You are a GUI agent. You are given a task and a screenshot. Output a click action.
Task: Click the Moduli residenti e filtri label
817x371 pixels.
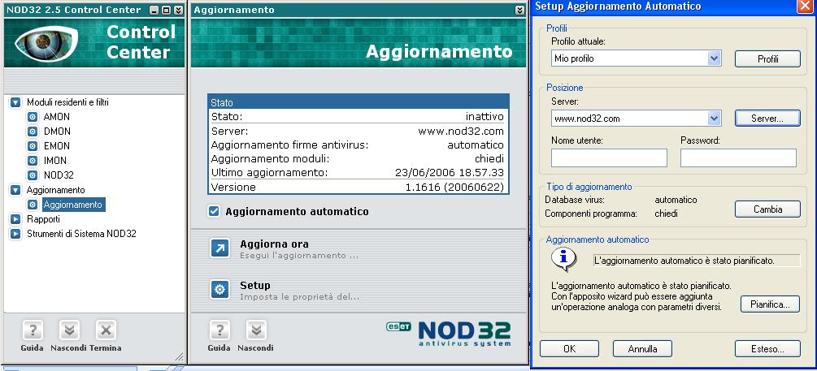pyautogui.click(x=67, y=102)
